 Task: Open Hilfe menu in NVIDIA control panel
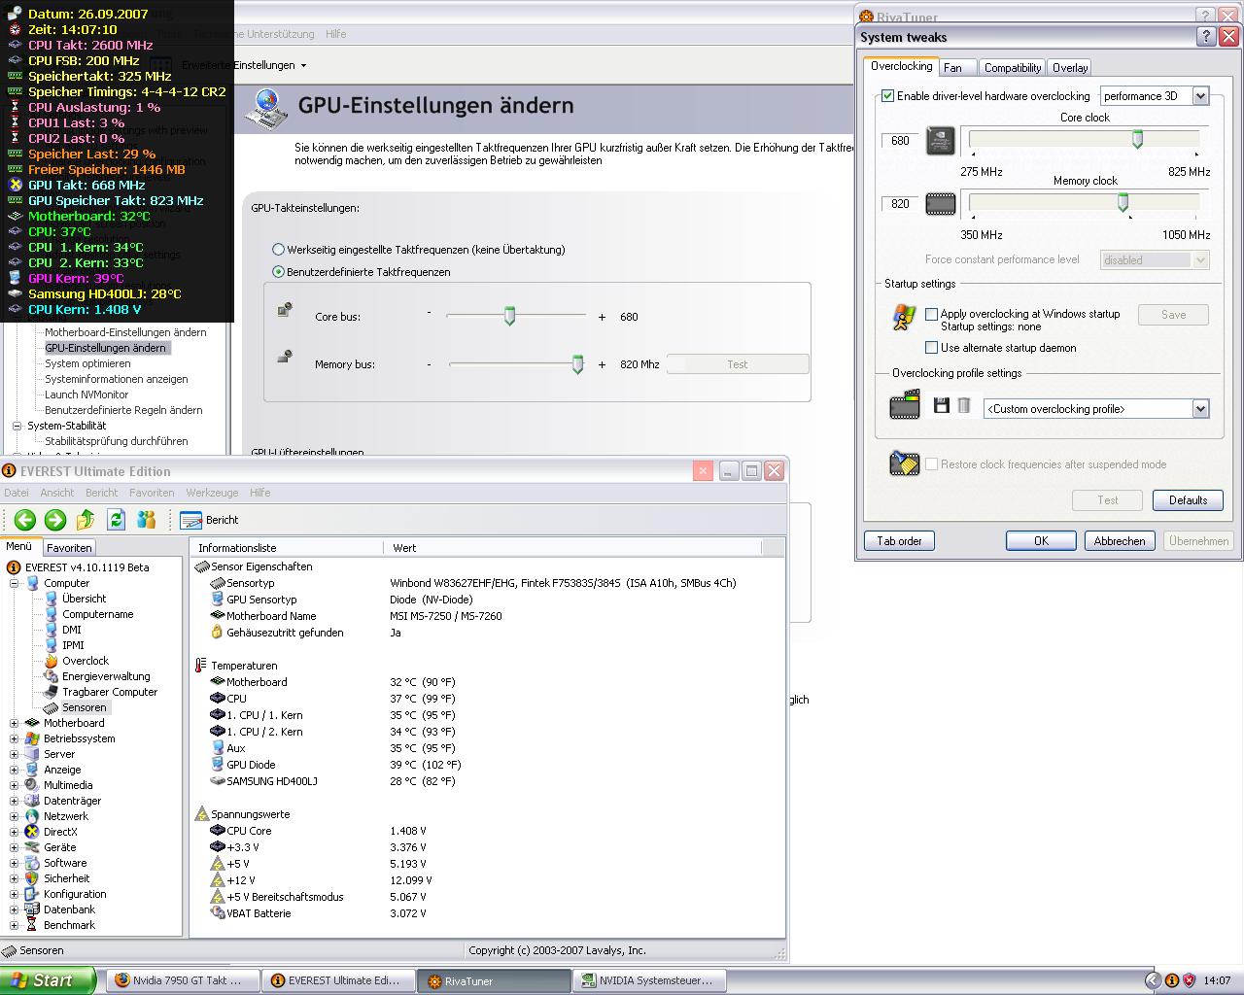point(336,34)
